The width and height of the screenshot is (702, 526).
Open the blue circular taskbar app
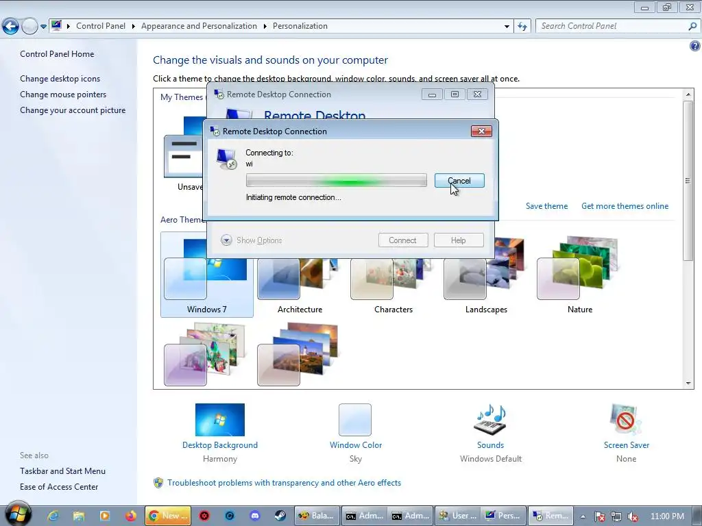point(230,516)
